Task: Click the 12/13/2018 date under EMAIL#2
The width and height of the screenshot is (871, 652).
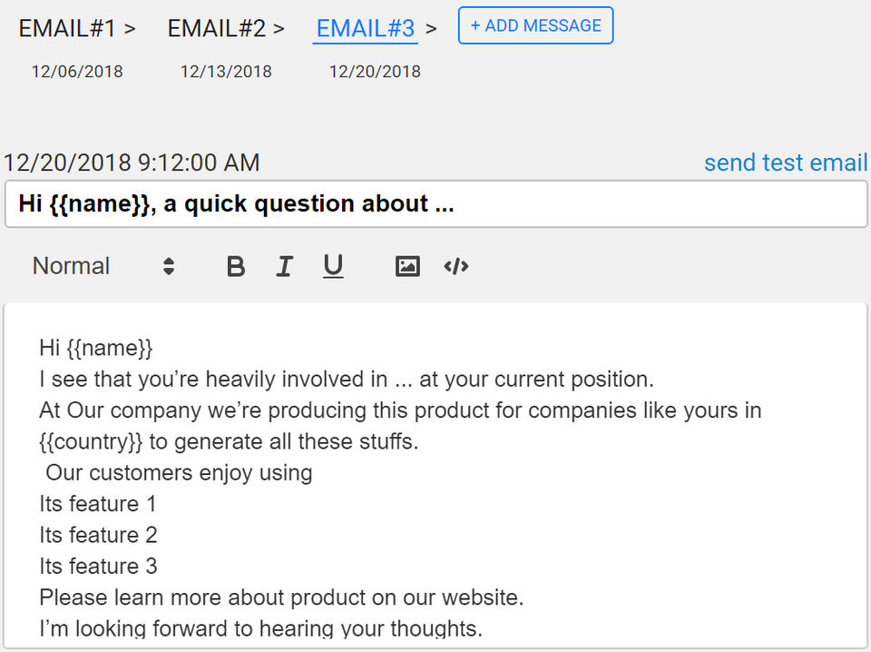Action: 226,72
